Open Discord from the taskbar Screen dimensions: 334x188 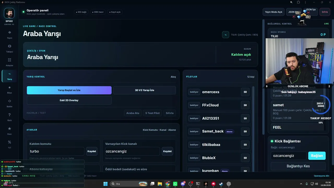click(x=183, y=184)
